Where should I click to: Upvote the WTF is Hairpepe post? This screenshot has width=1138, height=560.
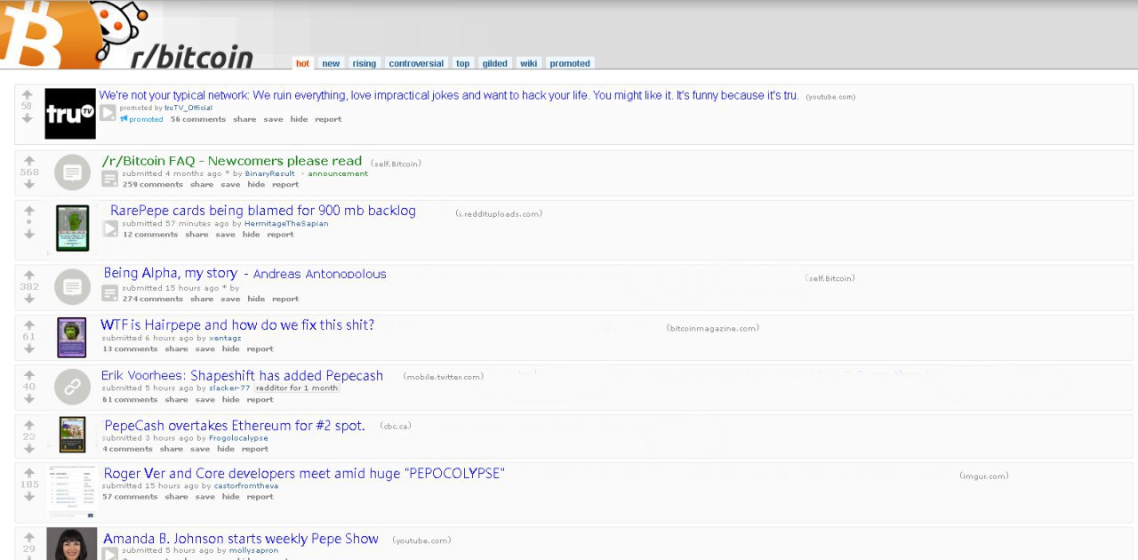(x=29, y=325)
